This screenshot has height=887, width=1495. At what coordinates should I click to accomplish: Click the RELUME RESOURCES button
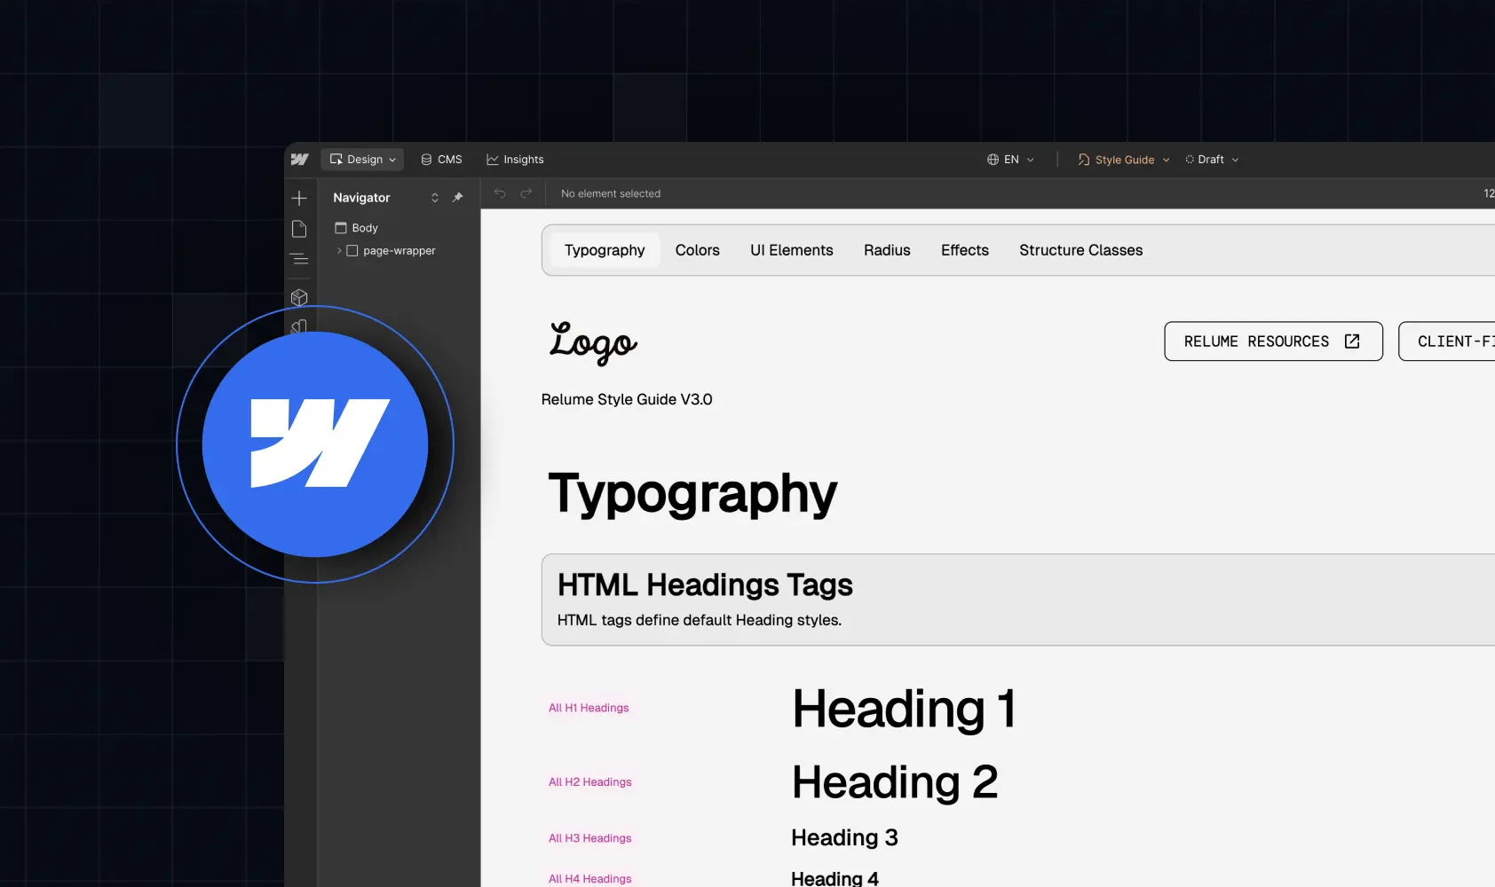[1273, 341]
